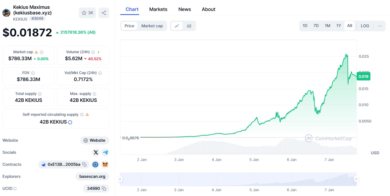Switch to candlestick chart icon
The image size is (390, 196).
(189, 26)
